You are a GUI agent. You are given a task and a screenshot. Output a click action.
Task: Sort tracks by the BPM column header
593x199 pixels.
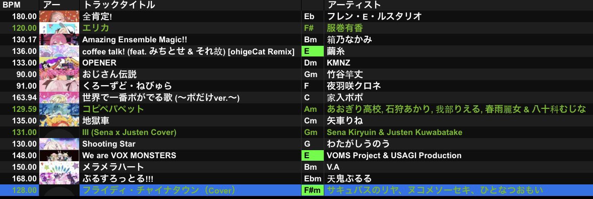12,5
